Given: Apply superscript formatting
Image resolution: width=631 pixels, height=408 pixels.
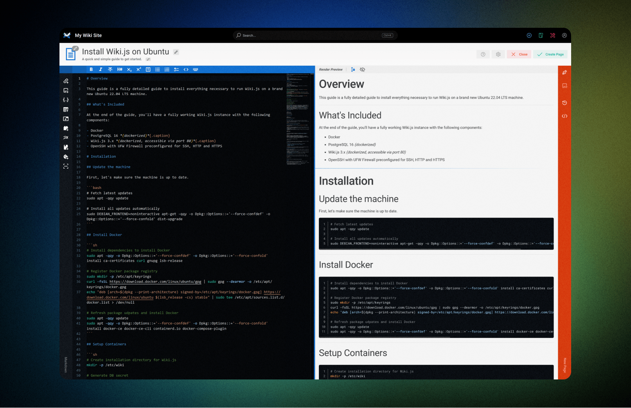Looking at the screenshot, I should (x=138, y=69).
